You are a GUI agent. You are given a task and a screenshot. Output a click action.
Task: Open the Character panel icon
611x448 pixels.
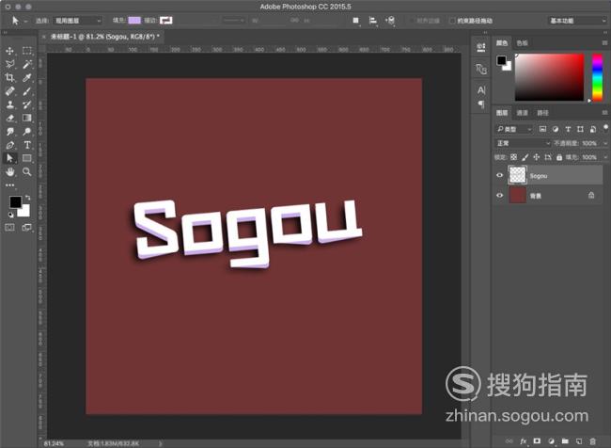tap(481, 90)
